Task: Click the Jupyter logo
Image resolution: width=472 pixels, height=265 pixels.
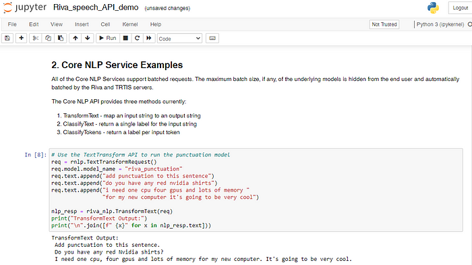Action: tap(25, 7)
